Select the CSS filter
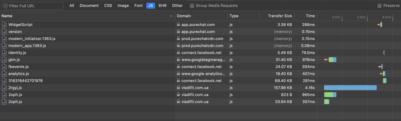The width and height of the screenshot is (401, 121). [108, 6]
